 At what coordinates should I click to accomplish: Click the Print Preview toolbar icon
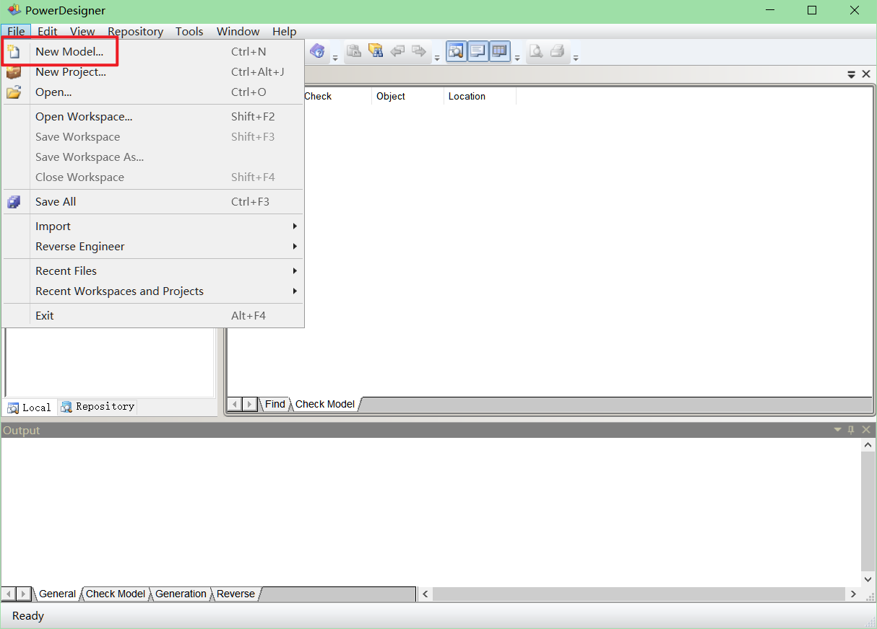click(x=535, y=51)
